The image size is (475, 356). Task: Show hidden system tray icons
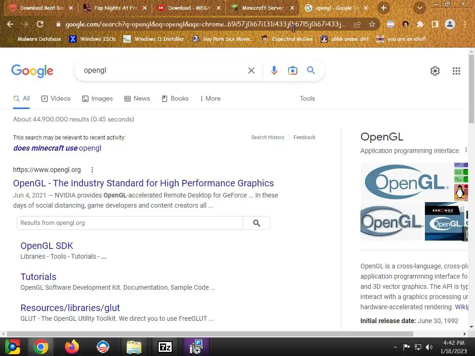pos(395,347)
